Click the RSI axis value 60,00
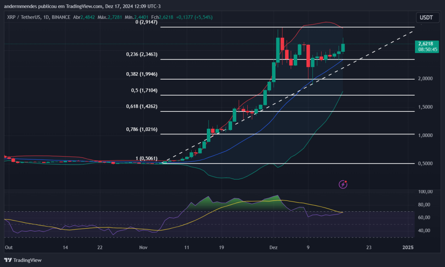The image size is (445, 267). (x=424, y=217)
